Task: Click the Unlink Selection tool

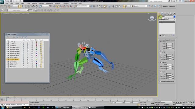Action: coord(5,6)
